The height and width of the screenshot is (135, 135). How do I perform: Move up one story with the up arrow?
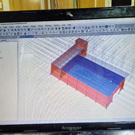point(56,28)
